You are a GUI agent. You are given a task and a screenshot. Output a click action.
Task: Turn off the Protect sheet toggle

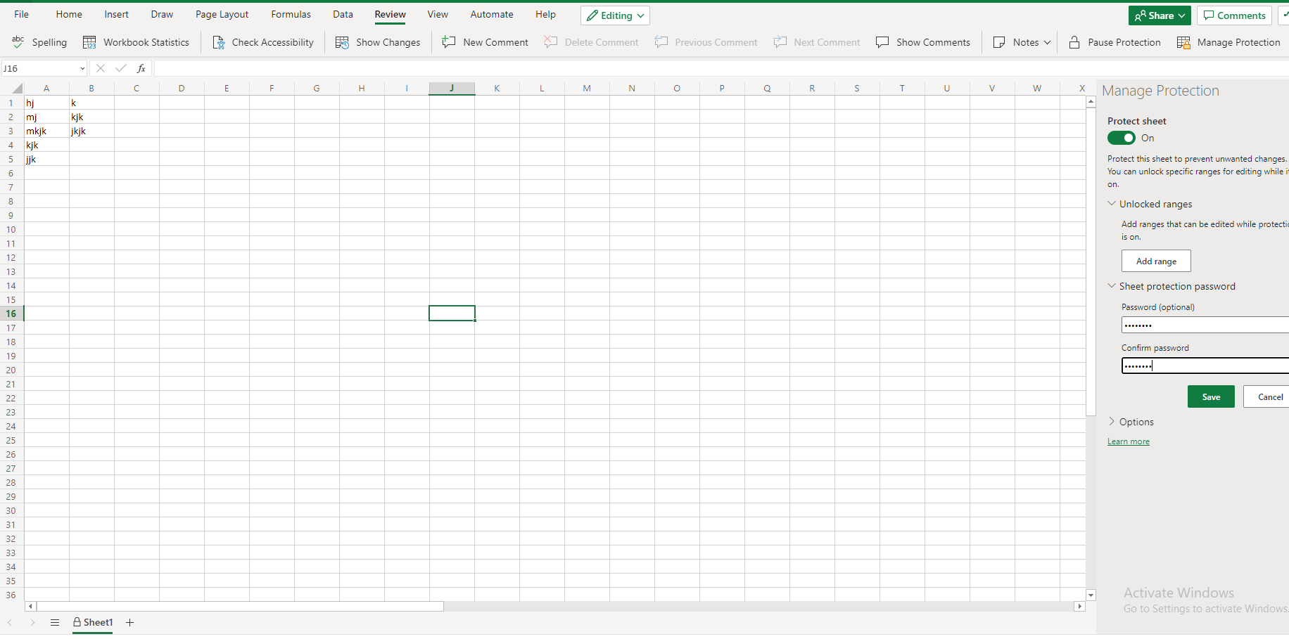coord(1122,138)
